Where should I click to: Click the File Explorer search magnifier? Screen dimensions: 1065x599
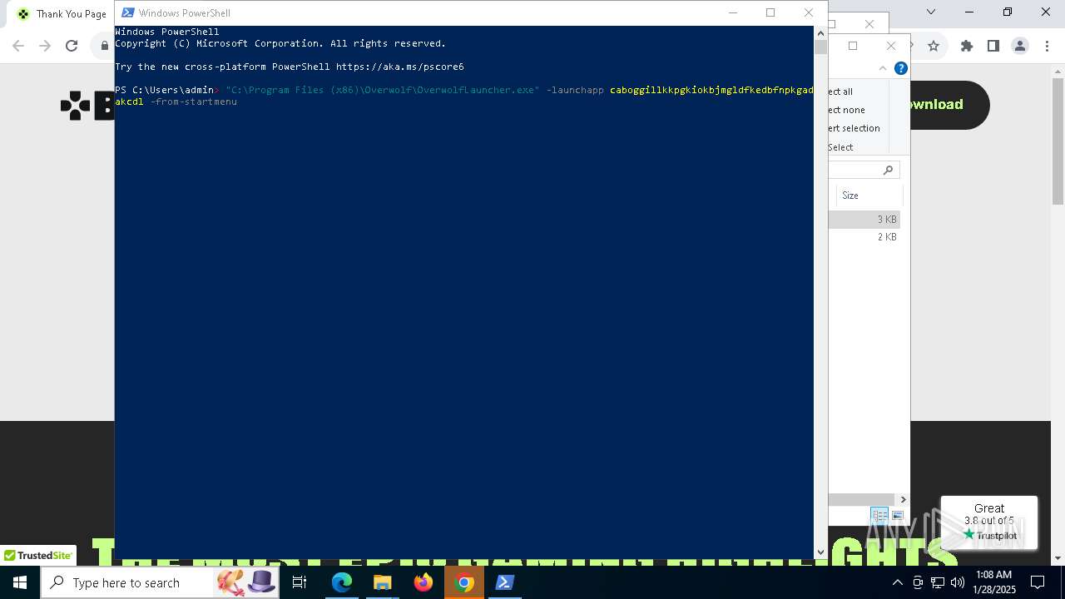coord(888,170)
